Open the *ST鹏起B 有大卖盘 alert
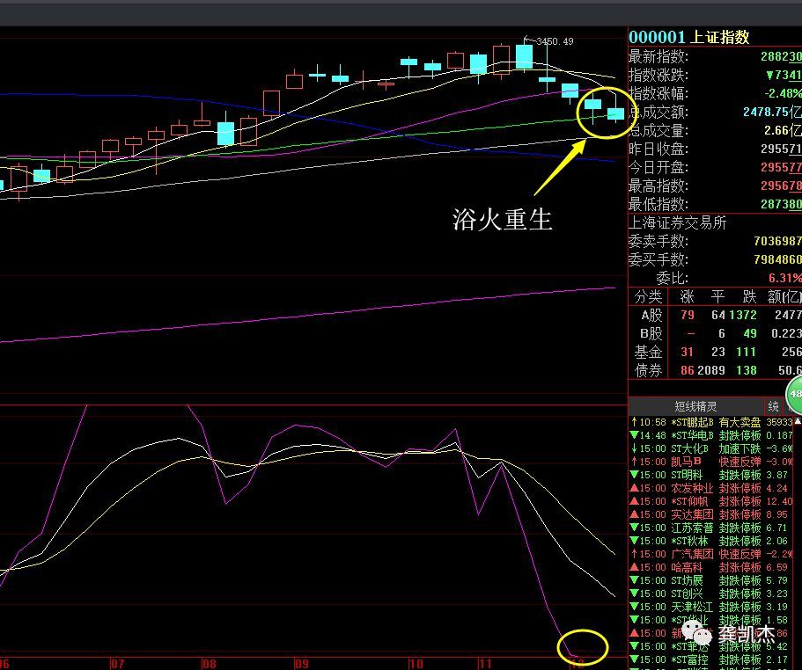 coord(711,422)
